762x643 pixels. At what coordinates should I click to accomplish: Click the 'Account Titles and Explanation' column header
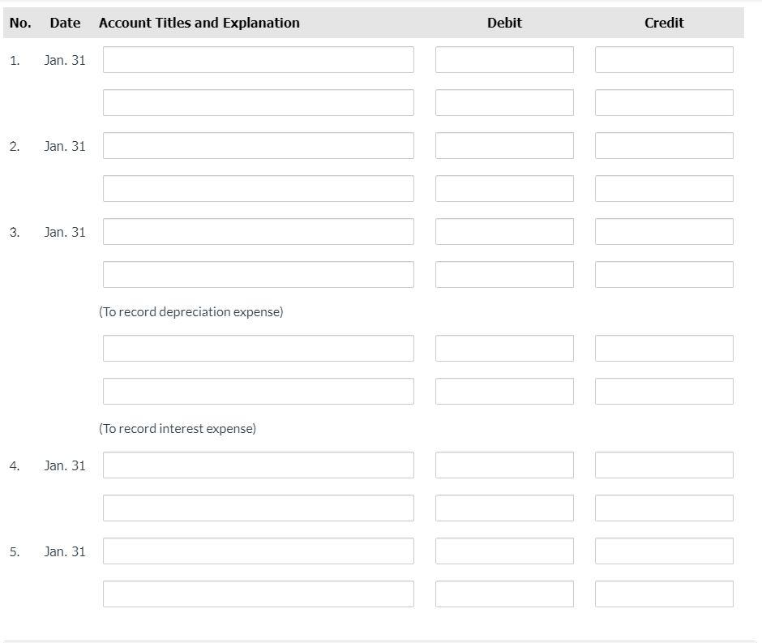click(x=199, y=23)
